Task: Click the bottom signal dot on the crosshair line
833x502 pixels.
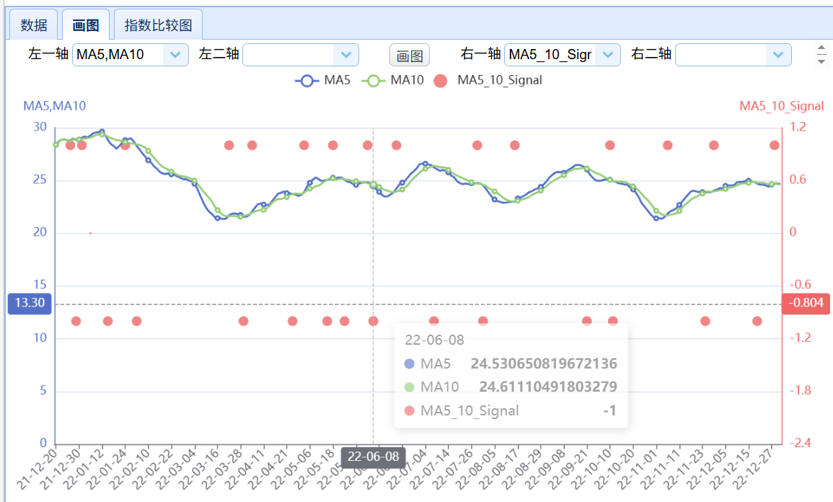Action: pos(373,321)
